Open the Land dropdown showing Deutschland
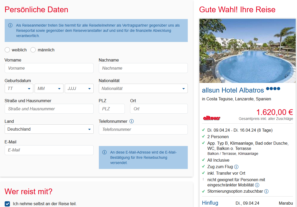Viewport: 297px width, 207px height. coord(49,129)
